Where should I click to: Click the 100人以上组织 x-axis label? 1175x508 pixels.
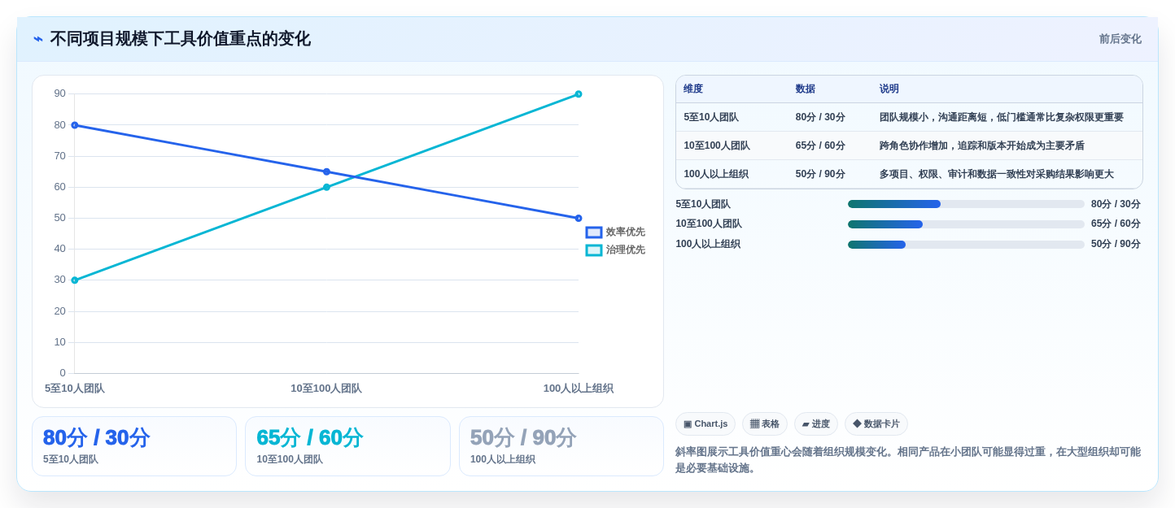[579, 389]
